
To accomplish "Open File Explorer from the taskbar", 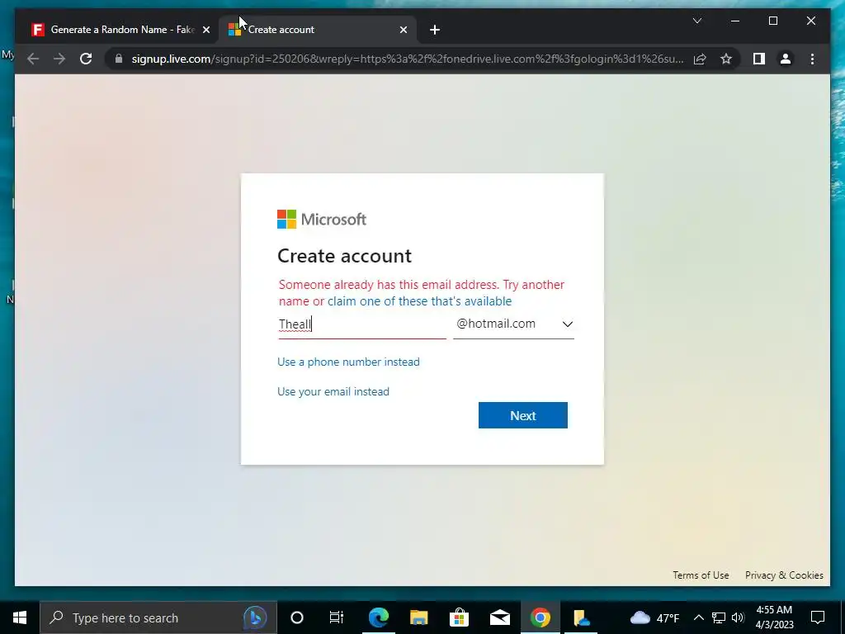I will [x=418, y=617].
